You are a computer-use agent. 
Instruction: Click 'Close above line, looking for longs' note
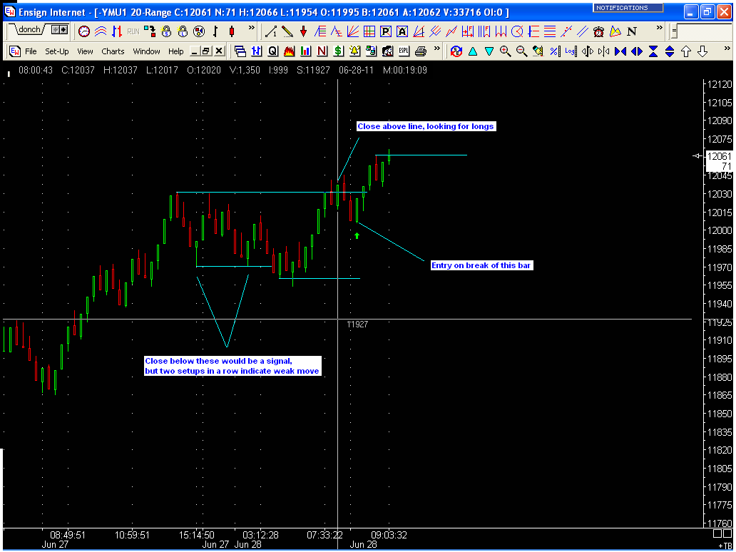coord(425,126)
